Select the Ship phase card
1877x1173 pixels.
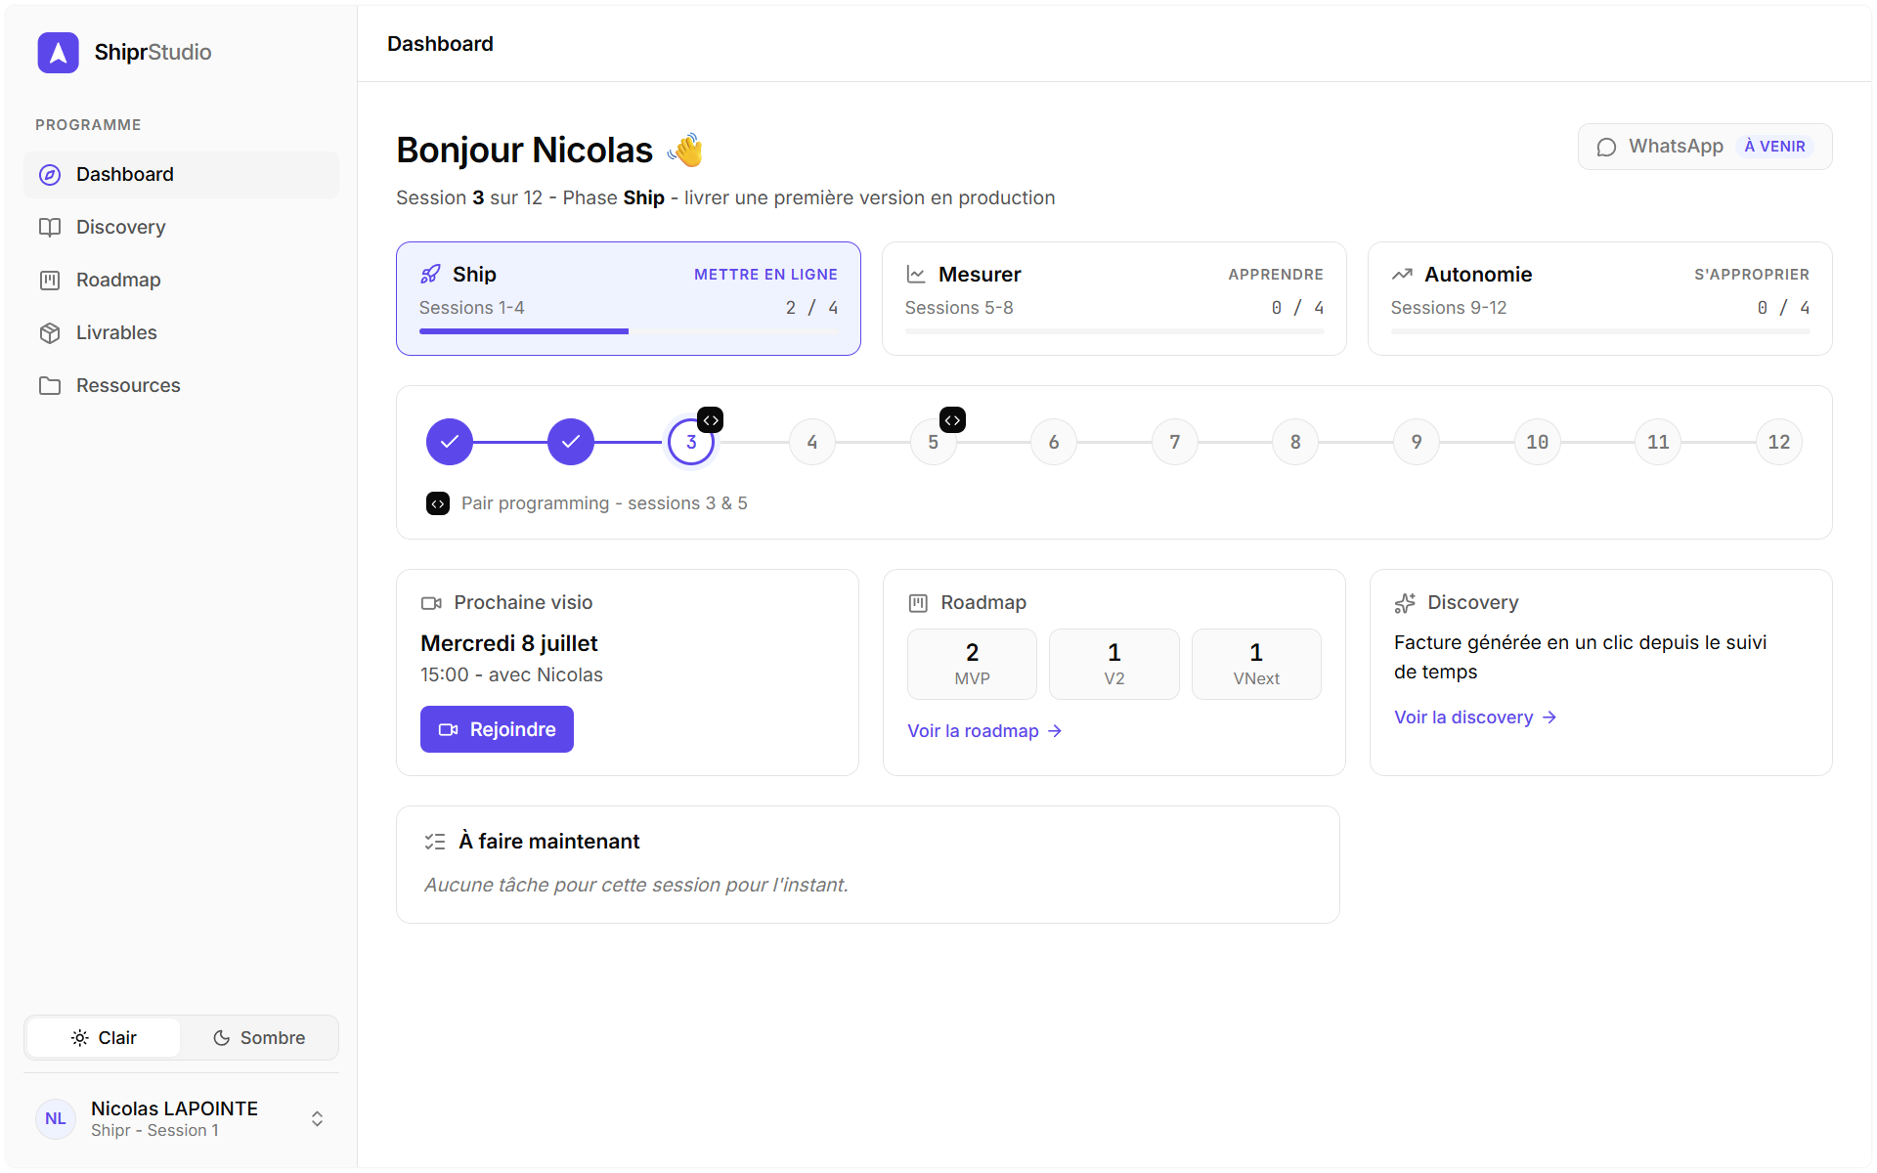point(629,298)
